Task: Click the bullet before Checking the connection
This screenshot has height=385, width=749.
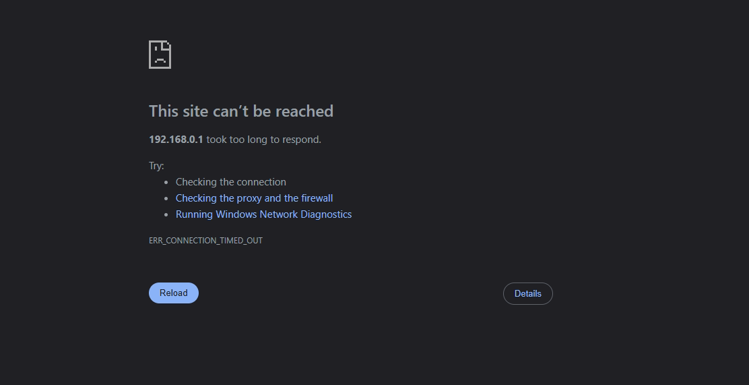Action: point(166,182)
